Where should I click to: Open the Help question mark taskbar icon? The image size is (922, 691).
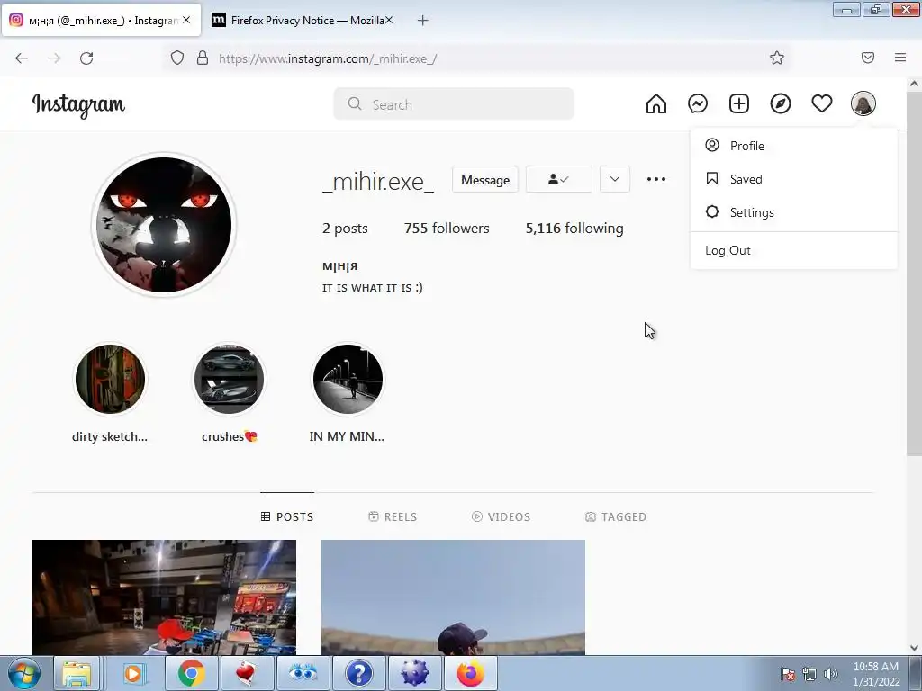358,673
